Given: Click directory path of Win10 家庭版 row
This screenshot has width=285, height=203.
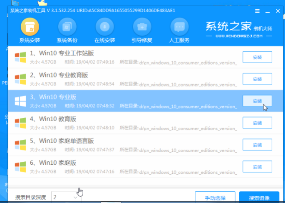Looking at the screenshot, I should tap(188, 172).
